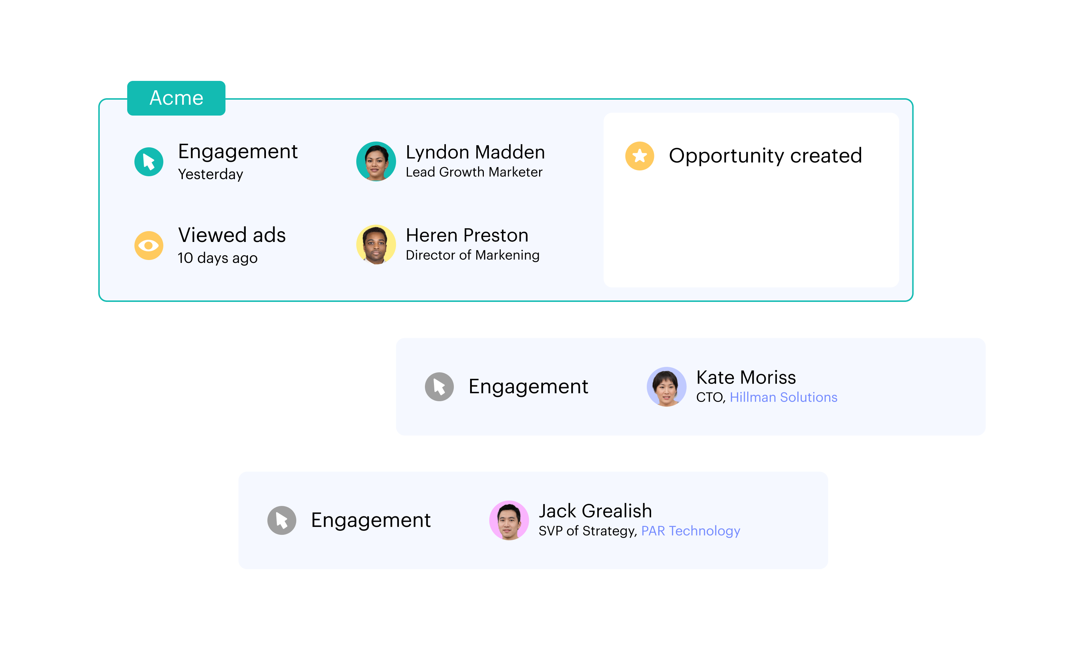Screen dimensions: 1084x650
Task: Open Heren Preston's avatar photo
Action: tap(376, 244)
